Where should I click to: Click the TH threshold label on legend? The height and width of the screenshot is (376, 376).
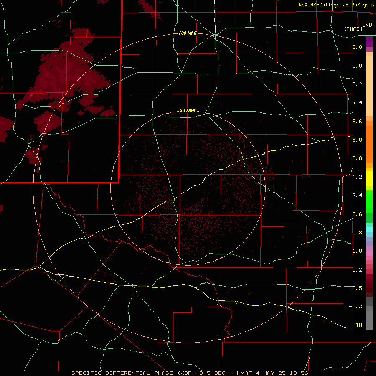(x=359, y=325)
